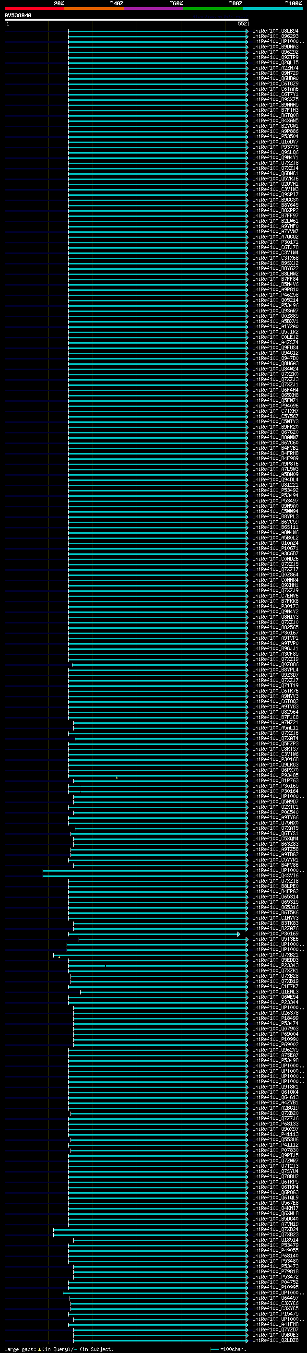307x1353 pixels.
Task: Select hit label UniRef100_Q5EDD3
Action: coord(275,960)
